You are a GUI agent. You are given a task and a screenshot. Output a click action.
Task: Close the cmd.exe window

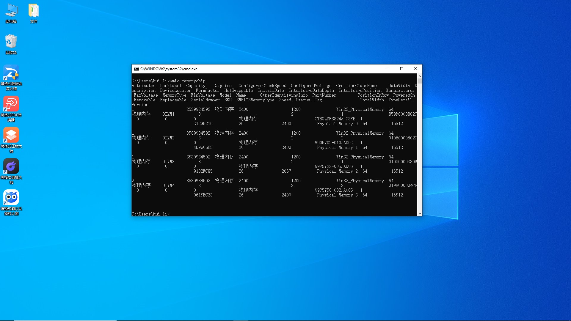[x=415, y=69]
